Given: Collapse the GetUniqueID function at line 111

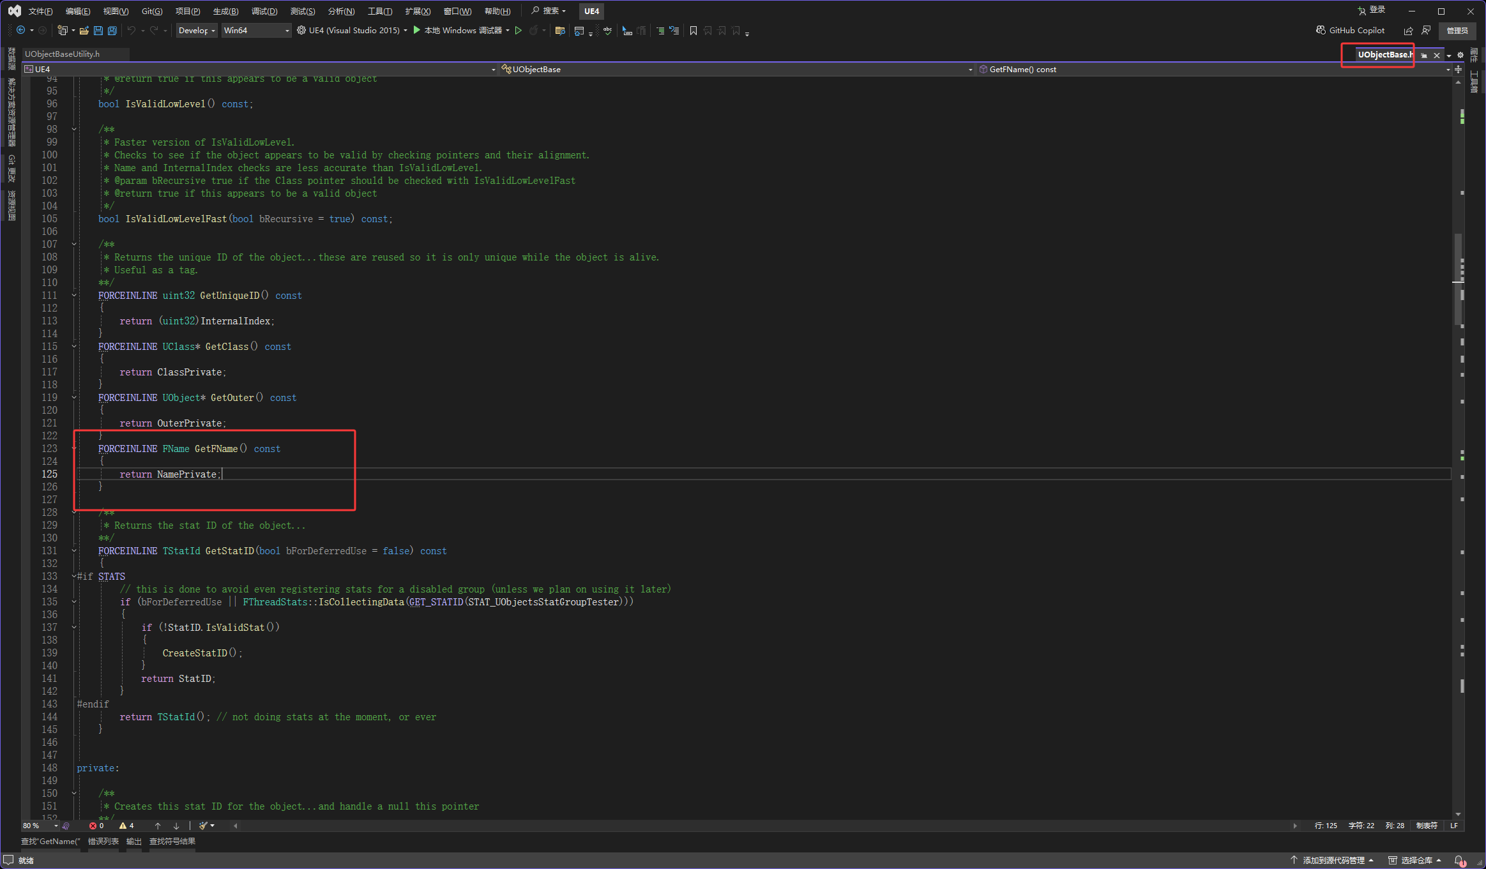Looking at the screenshot, I should pos(74,296).
